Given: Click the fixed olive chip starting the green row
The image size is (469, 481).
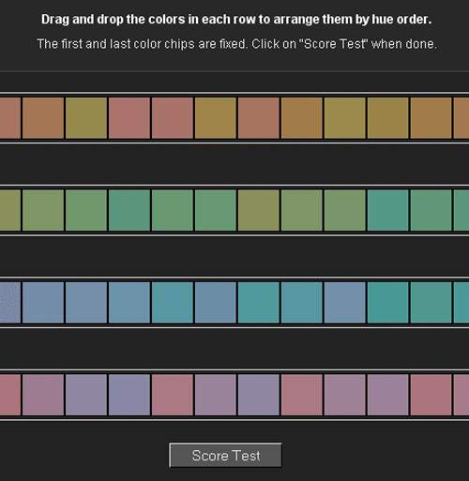Looking at the screenshot, I should [x=10, y=210].
